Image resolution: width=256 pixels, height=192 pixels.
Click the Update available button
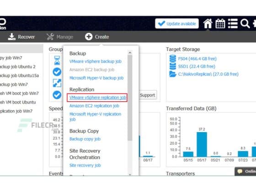[177, 24]
